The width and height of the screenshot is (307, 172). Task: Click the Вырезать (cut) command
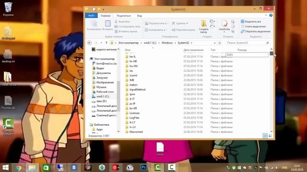pos(122,21)
